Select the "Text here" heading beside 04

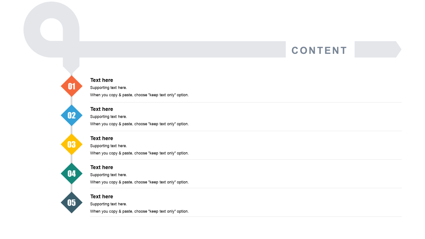pos(102,167)
